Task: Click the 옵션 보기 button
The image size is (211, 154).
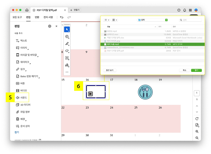Action: (x=110, y=70)
